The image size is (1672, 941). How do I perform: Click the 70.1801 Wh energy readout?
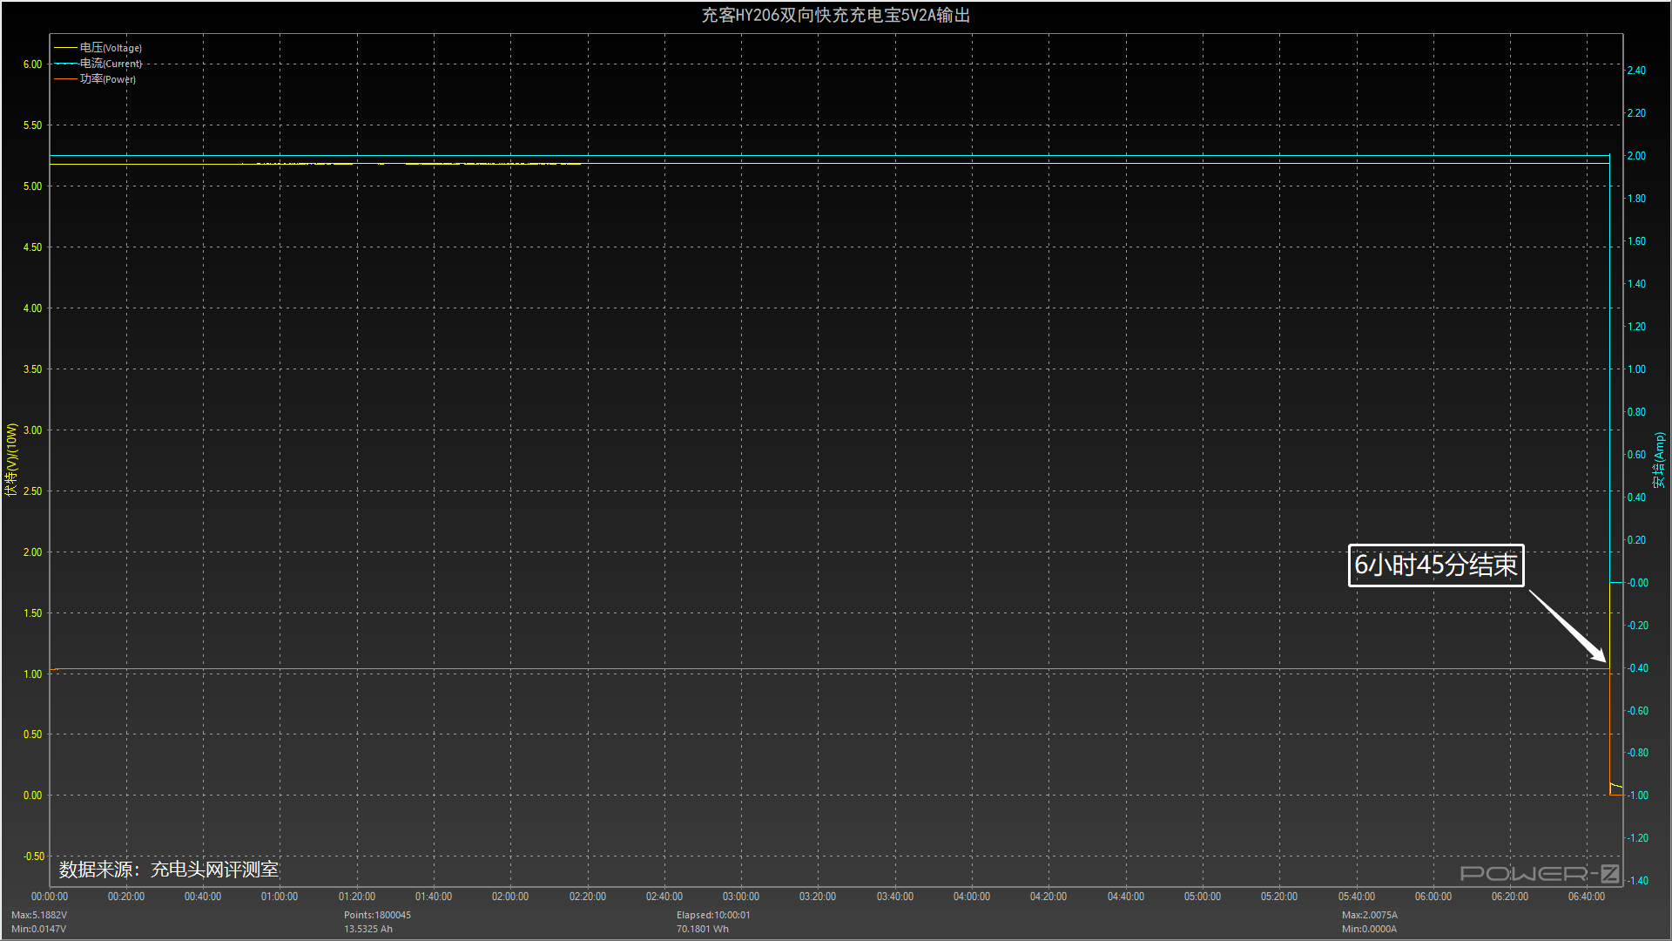pyautogui.click(x=702, y=929)
